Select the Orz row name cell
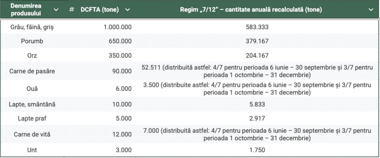 32,55
